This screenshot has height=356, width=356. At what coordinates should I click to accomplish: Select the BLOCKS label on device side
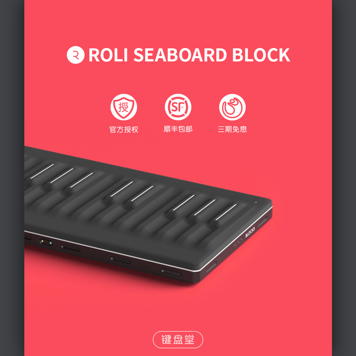click(250, 232)
